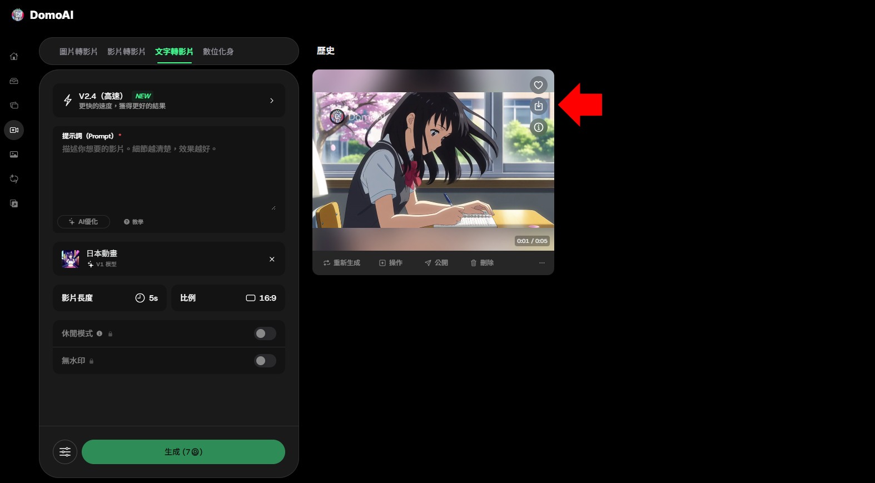Open advanced settings sliders icon beside 生成
Viewport: 875px width, 483px height.
[65, 452]
